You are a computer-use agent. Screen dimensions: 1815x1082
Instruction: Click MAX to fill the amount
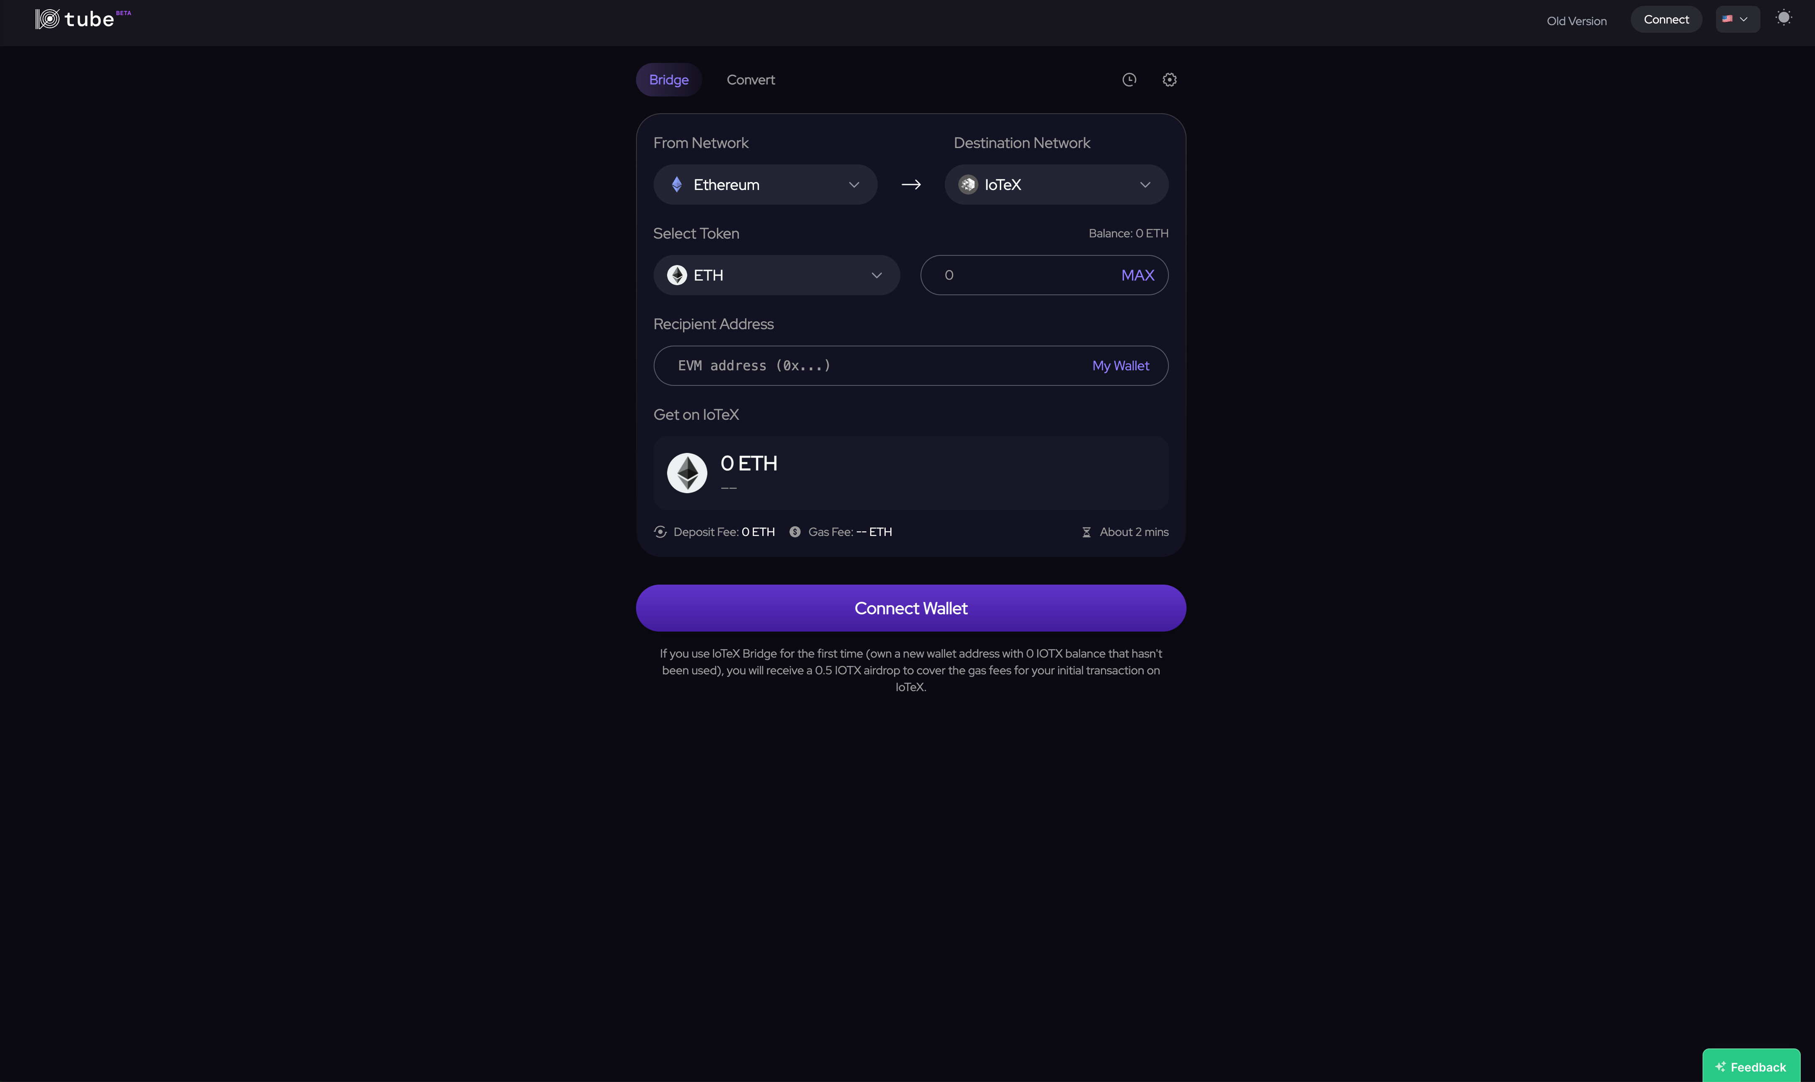click(x=1137, y=276)
